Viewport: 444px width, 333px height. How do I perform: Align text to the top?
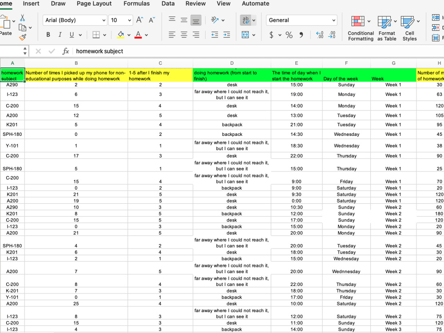(172, 20)
